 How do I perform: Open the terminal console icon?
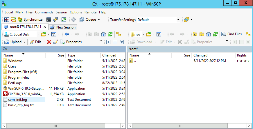49,20
